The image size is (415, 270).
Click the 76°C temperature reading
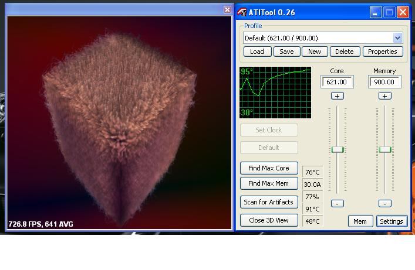tap(313, 172)
